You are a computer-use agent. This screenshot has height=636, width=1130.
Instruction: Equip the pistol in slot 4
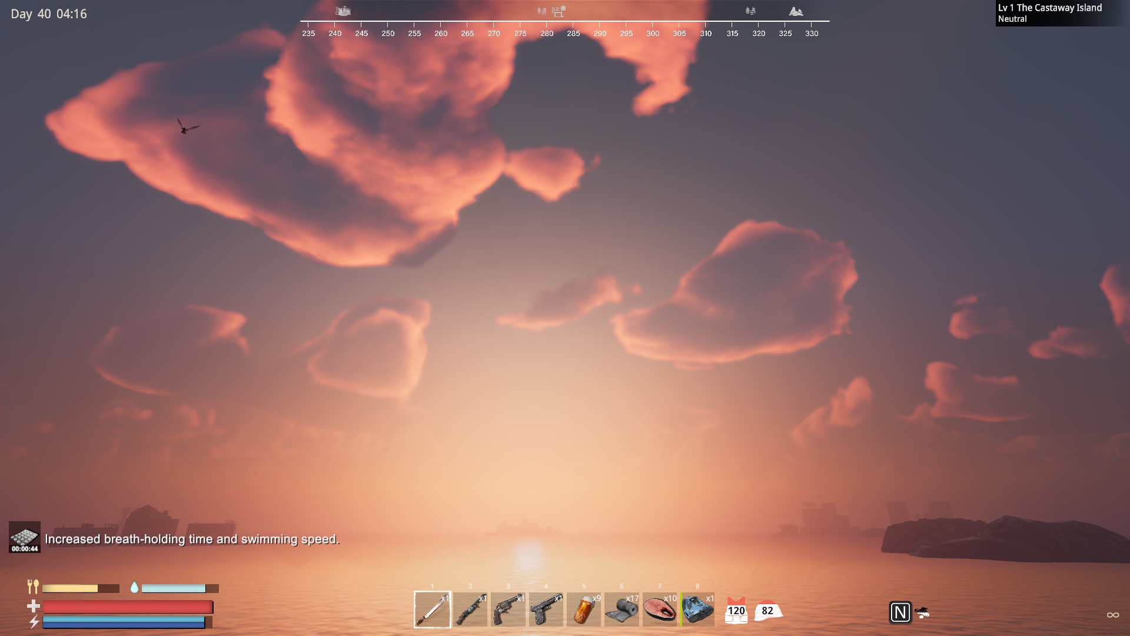tap(546, 609)
